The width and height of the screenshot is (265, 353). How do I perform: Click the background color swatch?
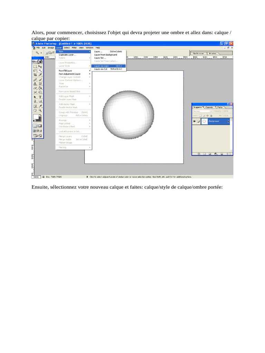tap(40, 120)
